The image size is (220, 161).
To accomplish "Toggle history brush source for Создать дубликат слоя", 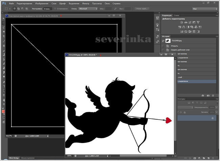I will click(163, 50).
